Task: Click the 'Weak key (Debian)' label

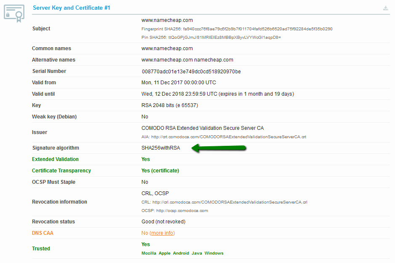Action: 54,116
